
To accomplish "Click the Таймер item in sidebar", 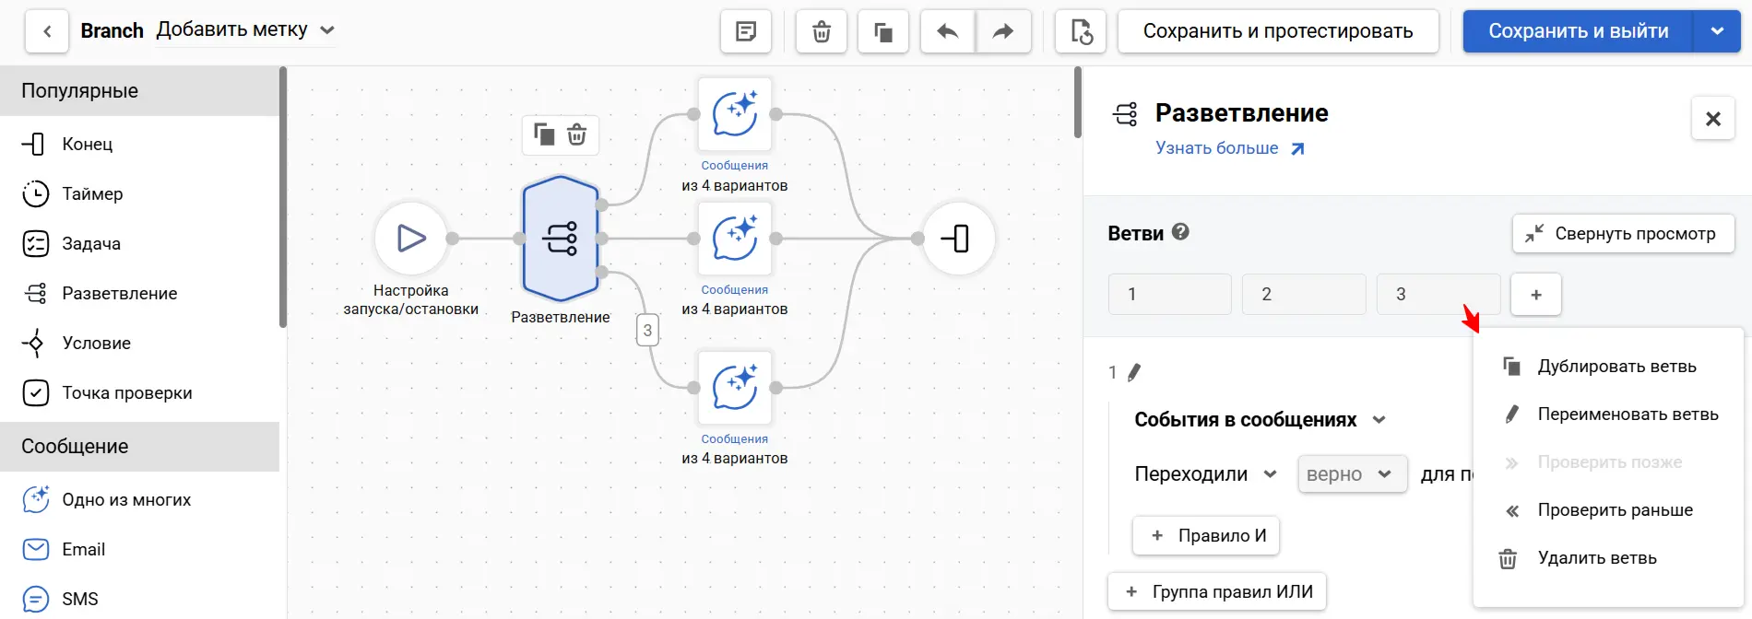I will coord(92,194).
